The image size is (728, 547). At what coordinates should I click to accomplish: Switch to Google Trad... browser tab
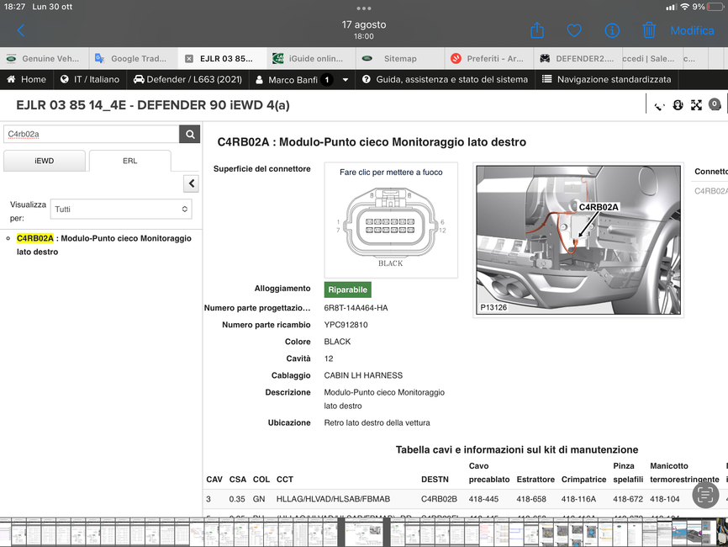[134, 59]
